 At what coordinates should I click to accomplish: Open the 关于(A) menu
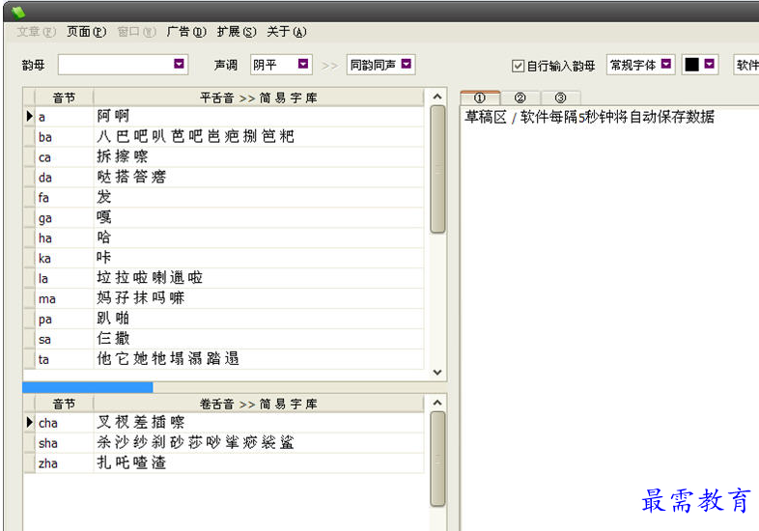(287, 32)
